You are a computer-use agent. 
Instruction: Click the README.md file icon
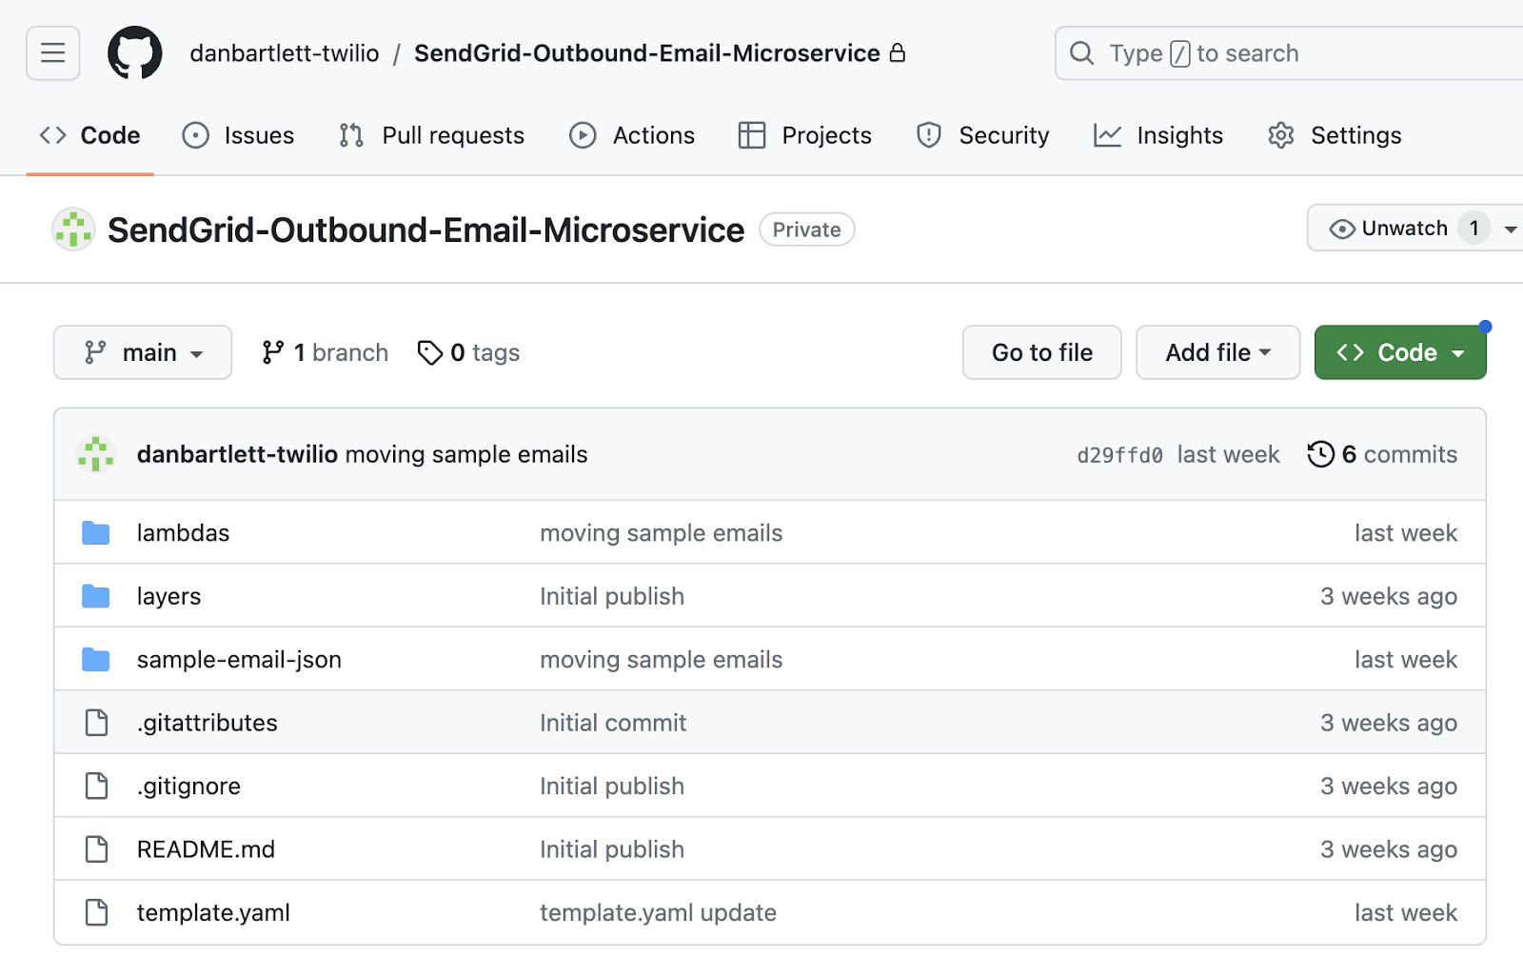96,849
